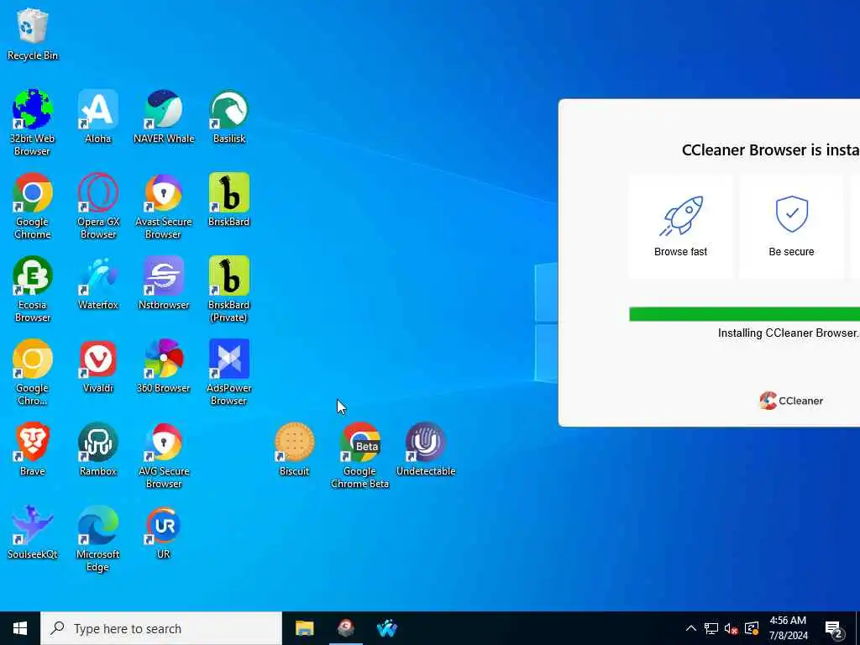
Task: Click the AdsPower Browser icon
Action: click(x=229, y=373)
